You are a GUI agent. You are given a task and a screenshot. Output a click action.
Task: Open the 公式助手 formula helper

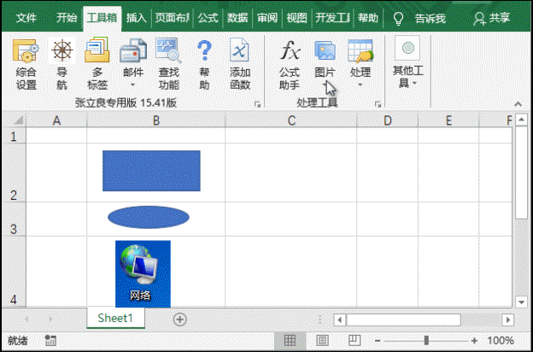[290, 63]
